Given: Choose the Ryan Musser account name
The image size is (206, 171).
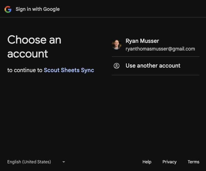Looking at the screenshot, I should point(142,41).
